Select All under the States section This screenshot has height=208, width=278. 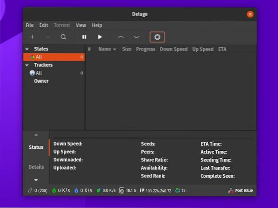[39, 57]
